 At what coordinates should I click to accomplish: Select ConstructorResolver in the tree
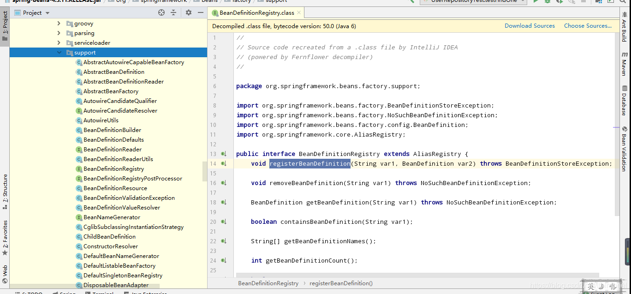click(111, 246)
